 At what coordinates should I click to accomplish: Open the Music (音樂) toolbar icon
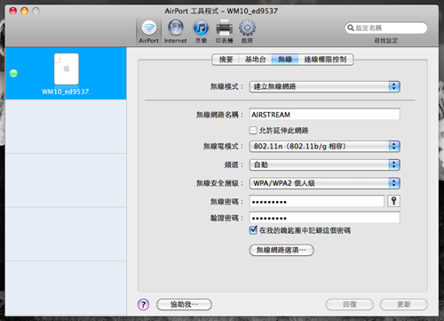201,32
